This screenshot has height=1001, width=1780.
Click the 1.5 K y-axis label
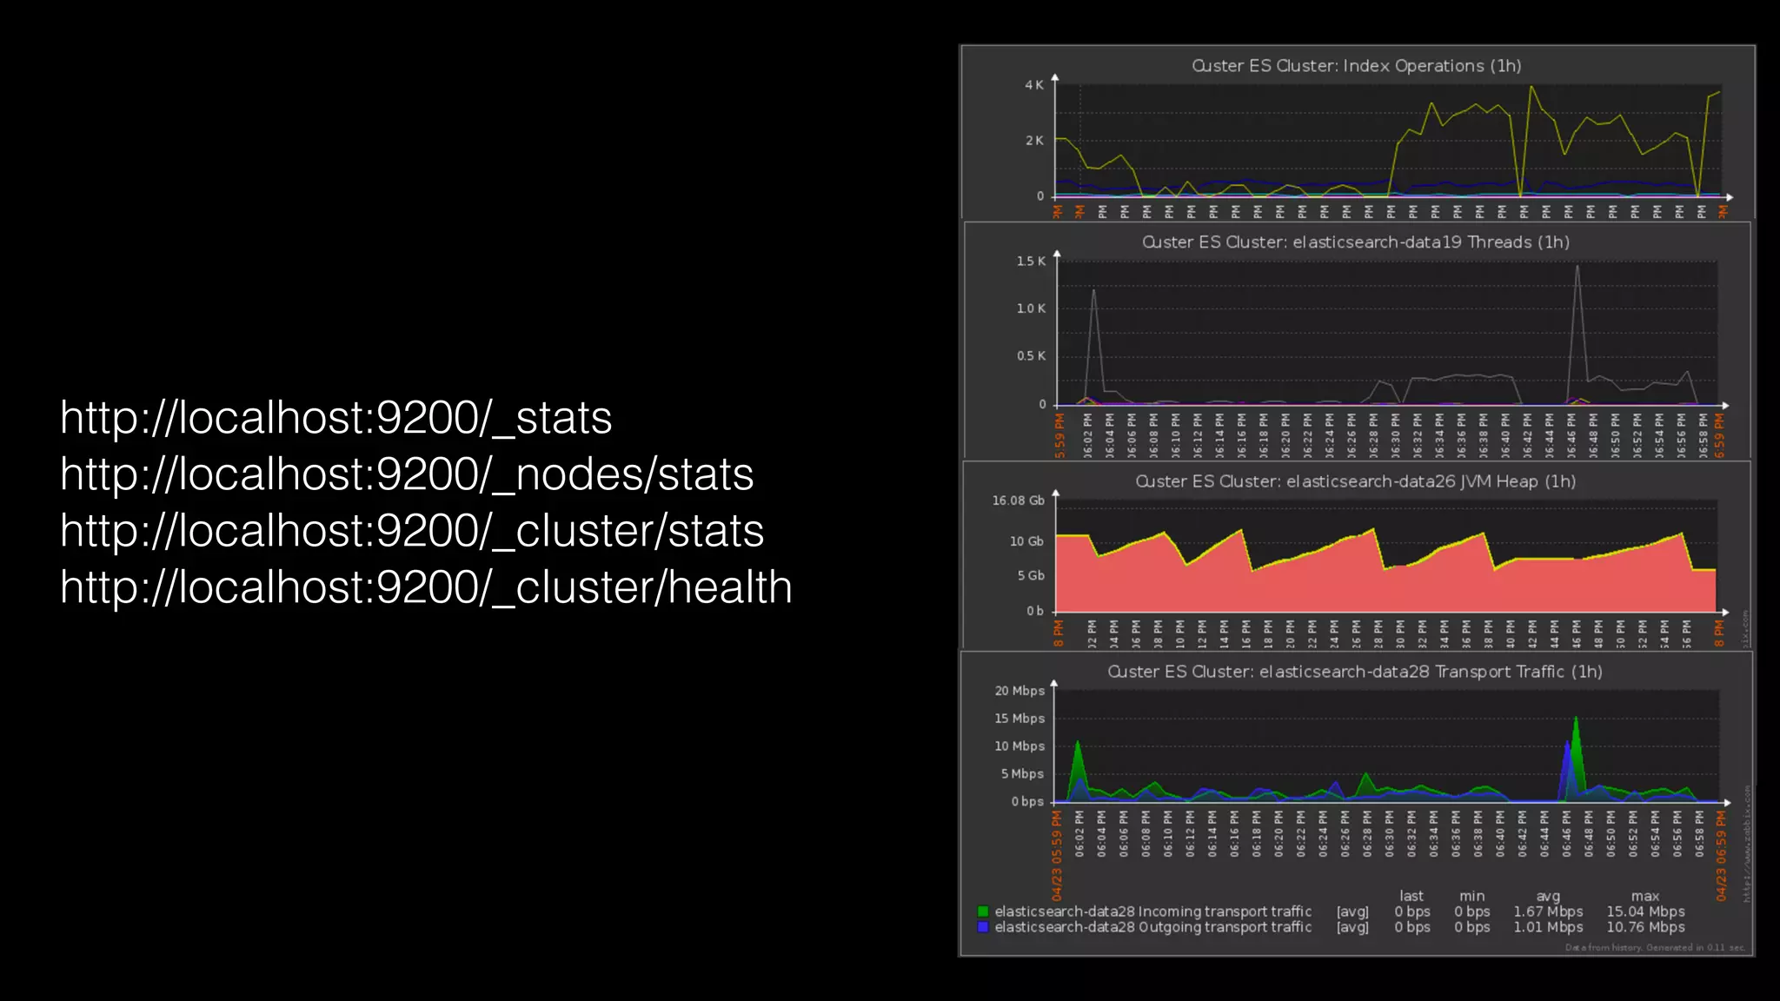[1032, 262]
